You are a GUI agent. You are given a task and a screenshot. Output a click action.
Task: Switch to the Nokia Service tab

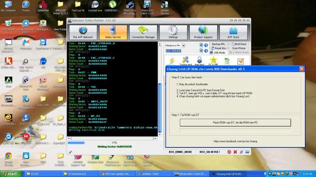click(113, 32)
